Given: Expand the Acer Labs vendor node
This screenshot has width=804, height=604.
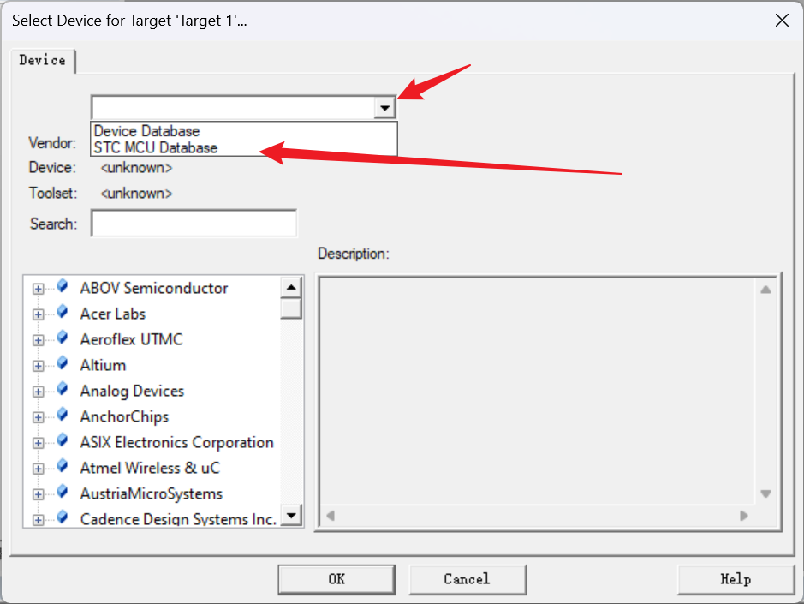Looking at the screenshot, I should pyautogui.click(x=38, y=314).
